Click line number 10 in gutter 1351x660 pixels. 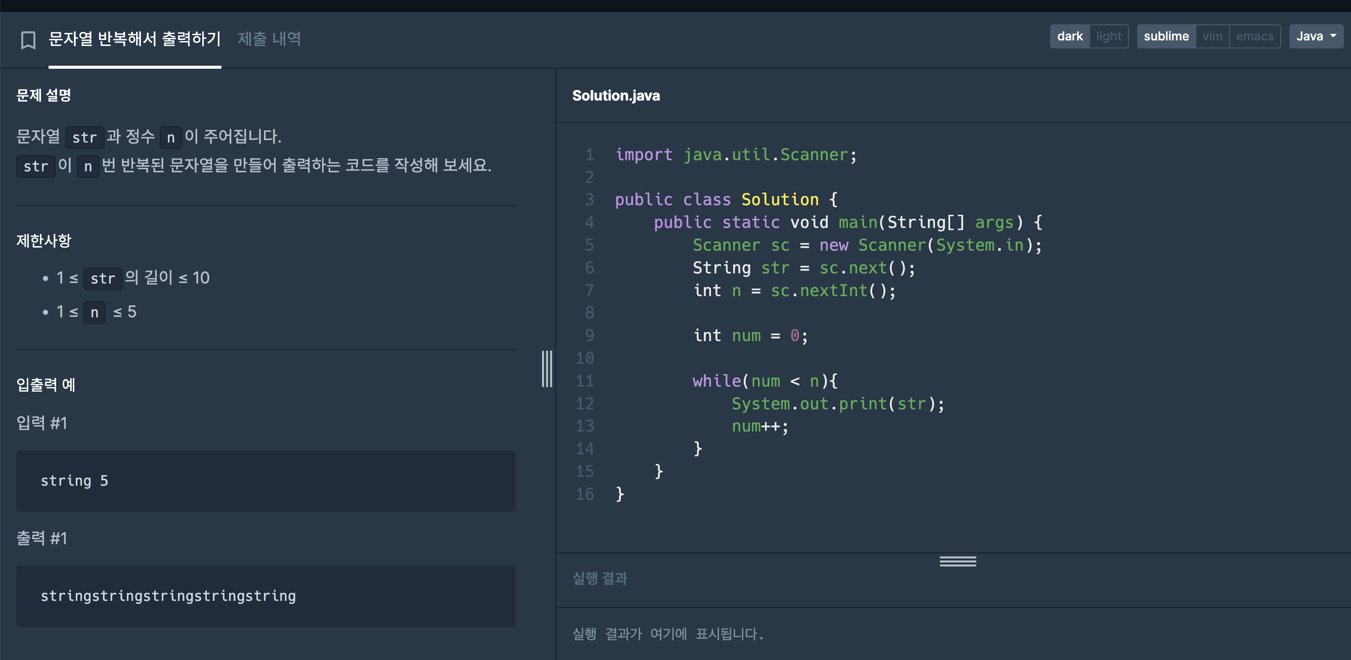[x=585, y=358]
